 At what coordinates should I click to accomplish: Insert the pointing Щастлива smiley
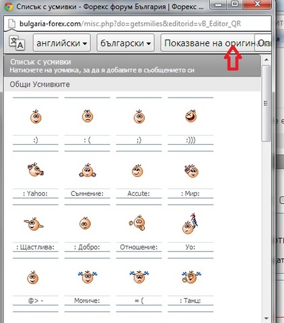pos(34,224)
